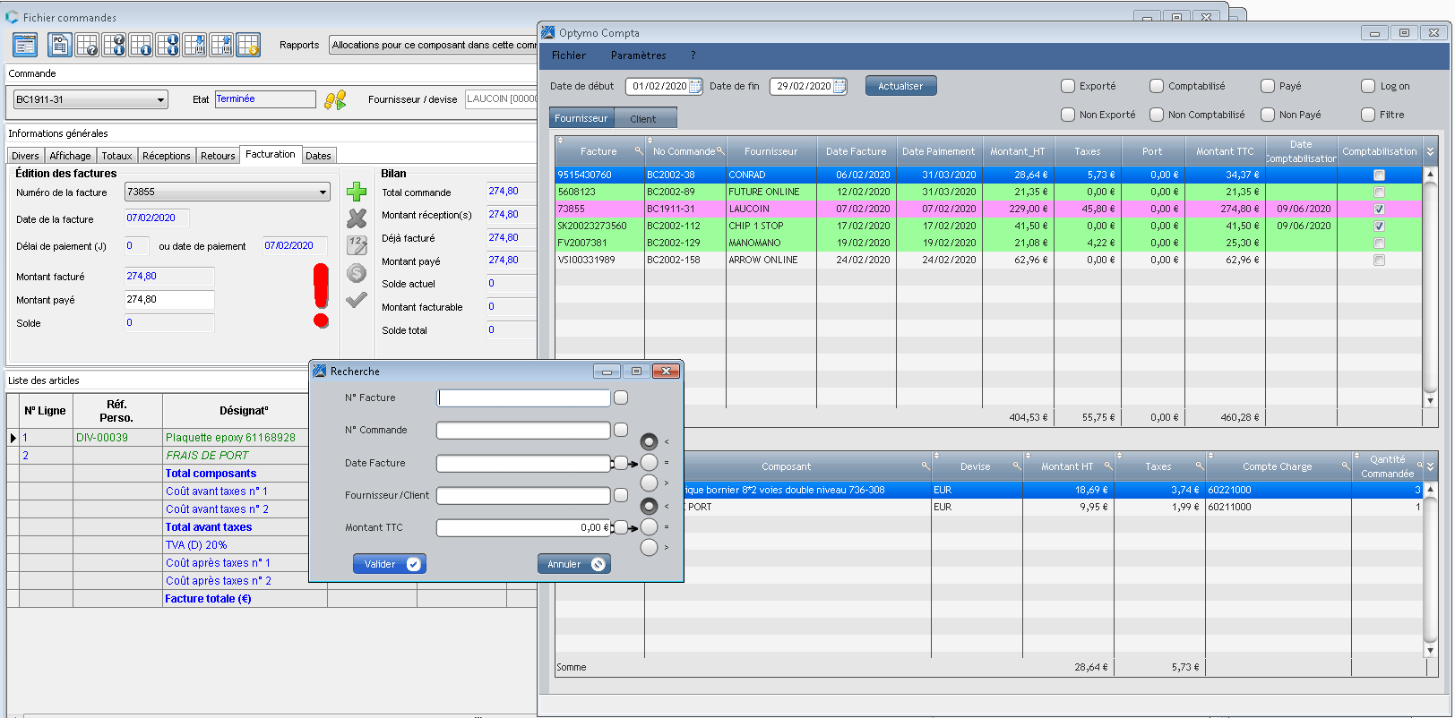The width and height of the screenshot is (1455, 718).
Task: Open the Fichier menu in Optymo Compta
Action: click(569, 56)
